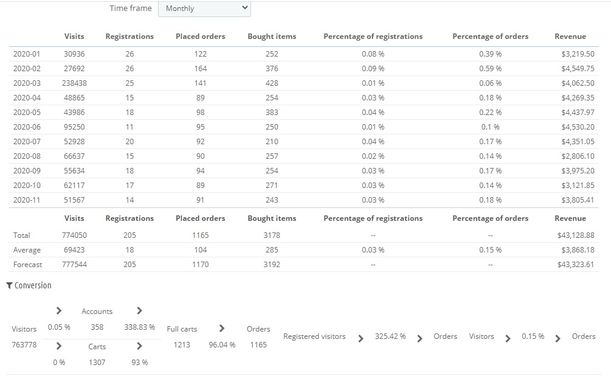Viewport: 611px width, 376px height.
Task: Click the arrow right of Registered visitors
Action: pos(361,338)
